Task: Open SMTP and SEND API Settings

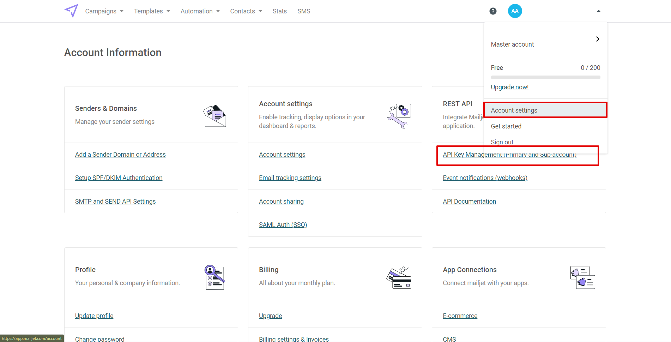Action: pos(115,202)
